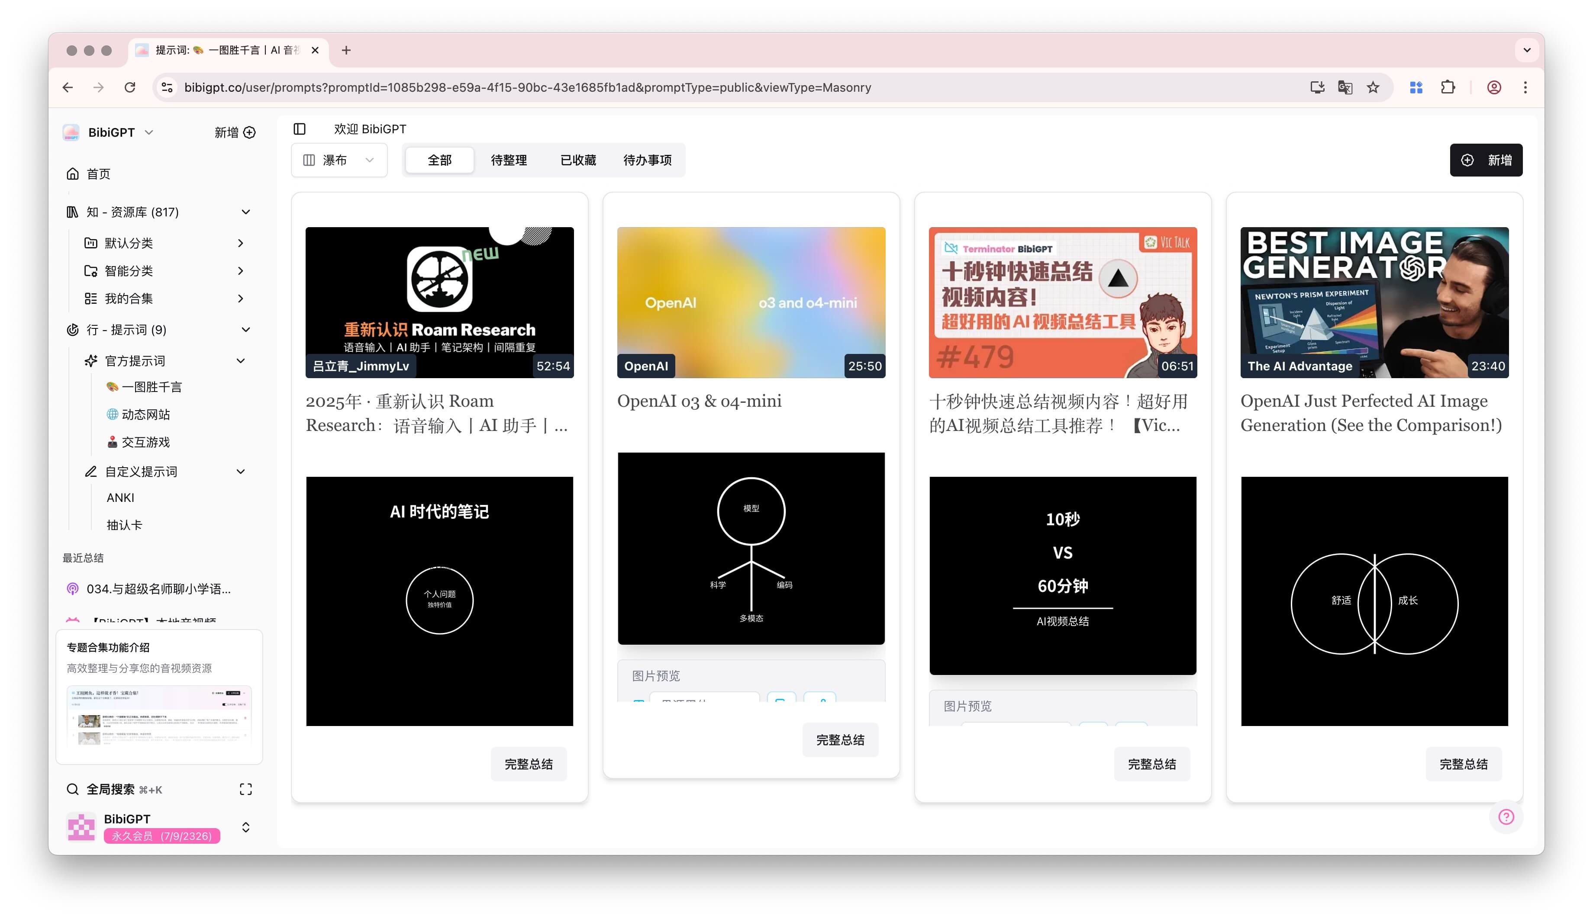Collapse the 知 - 资源库 section

click(245, 212)
